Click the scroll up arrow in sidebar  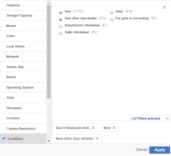[x=49, y=3]
